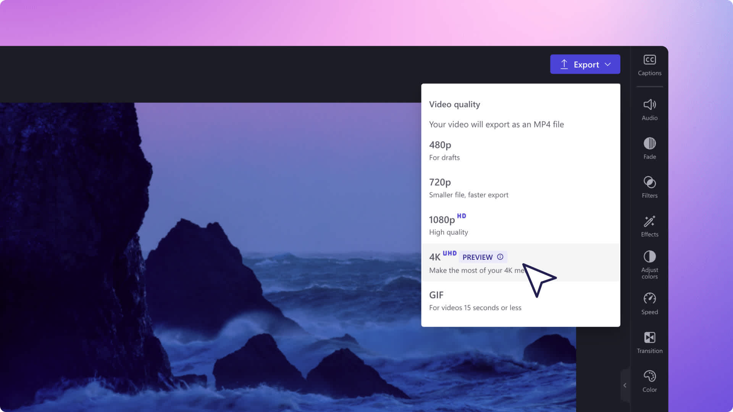Select 720p smaller file export
The height and width of the screenshot is (412, 733).
521,187
